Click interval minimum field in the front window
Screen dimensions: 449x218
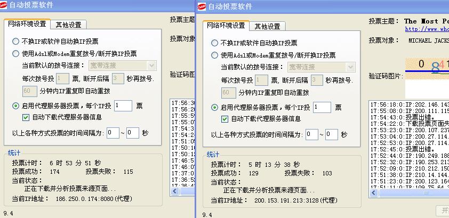point(312,135)
